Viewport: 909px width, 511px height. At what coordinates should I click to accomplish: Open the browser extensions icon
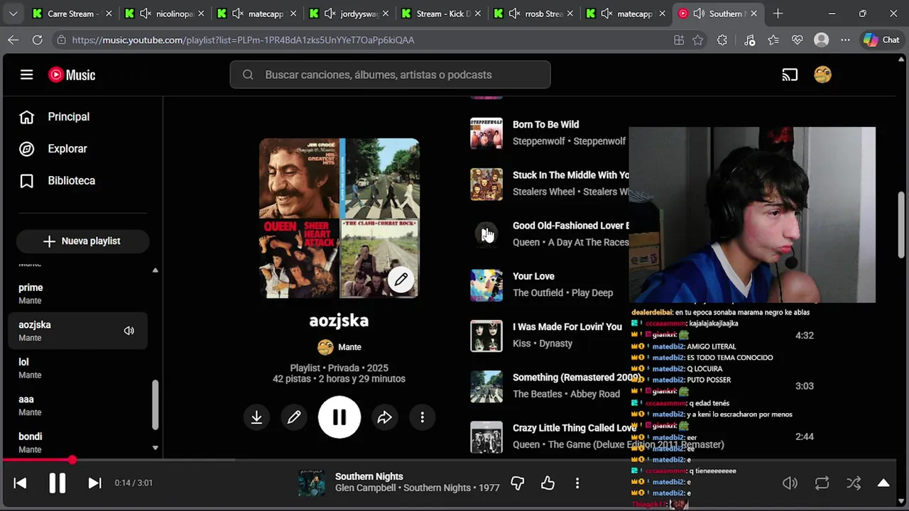[722, 40]
